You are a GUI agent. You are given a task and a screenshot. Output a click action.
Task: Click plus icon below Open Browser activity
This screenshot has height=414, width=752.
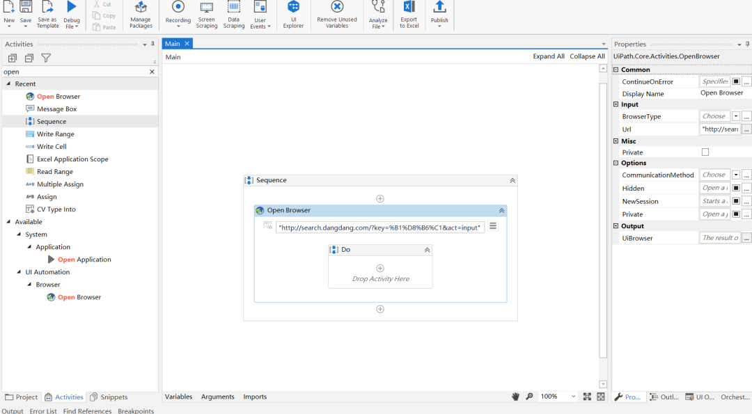pyautogui.click(x=380, y=309)
